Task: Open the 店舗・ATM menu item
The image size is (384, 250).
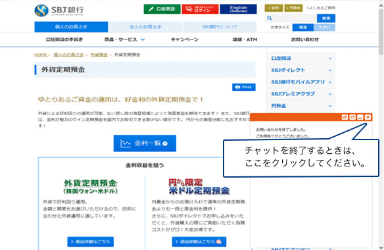Action: click(245, 39)
